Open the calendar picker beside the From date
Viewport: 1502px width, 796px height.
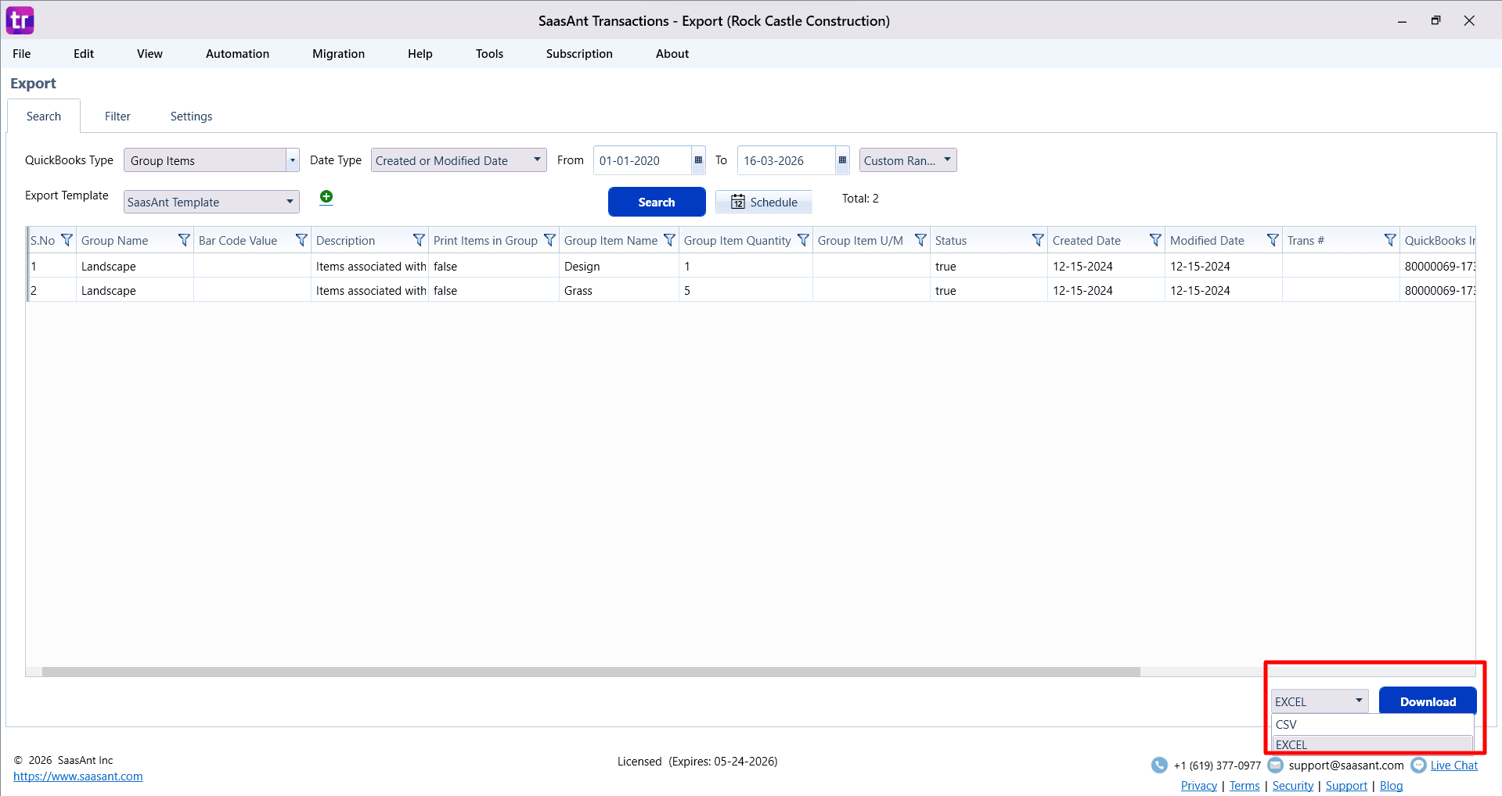(x=697, y=160)
